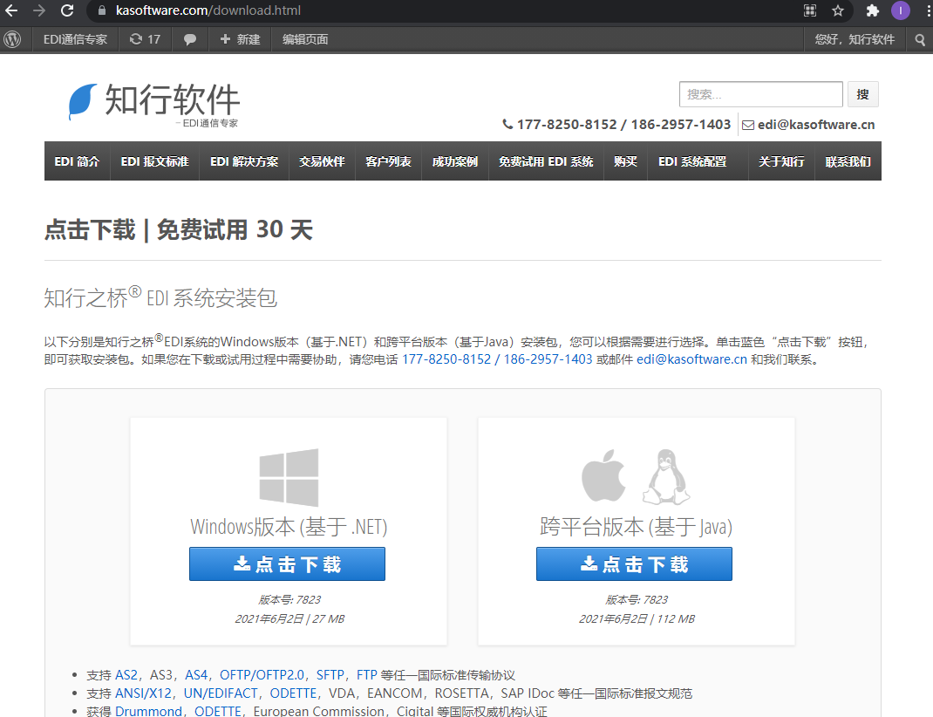Bookmark this page with the star icon

pos(838,10)
